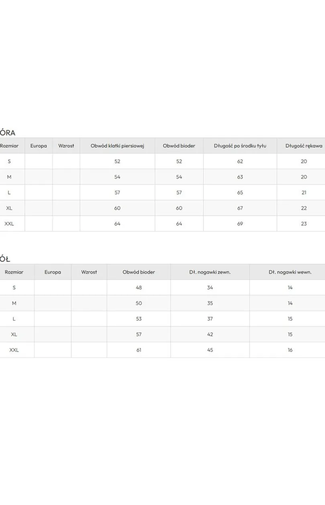Select the Długość po środku tyłu header

[x=240, y=146]
